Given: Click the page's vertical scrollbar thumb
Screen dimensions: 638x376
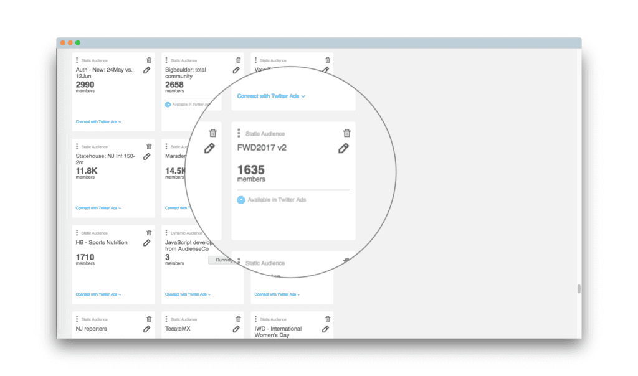Looking at the screenshot, I should (x=579, y=289).
